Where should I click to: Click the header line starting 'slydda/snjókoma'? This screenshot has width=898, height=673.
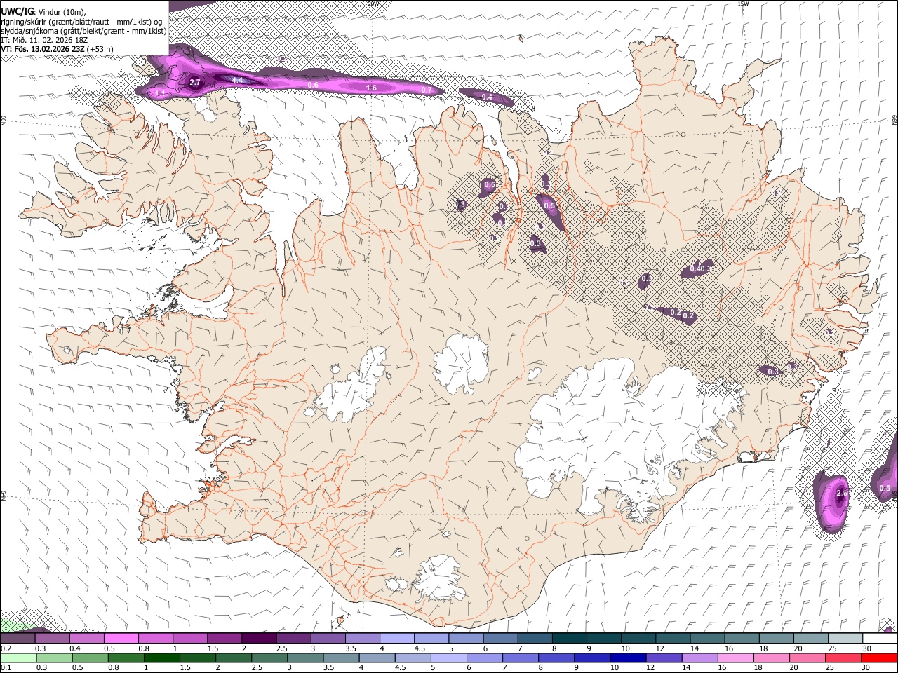tap(83, 31)
